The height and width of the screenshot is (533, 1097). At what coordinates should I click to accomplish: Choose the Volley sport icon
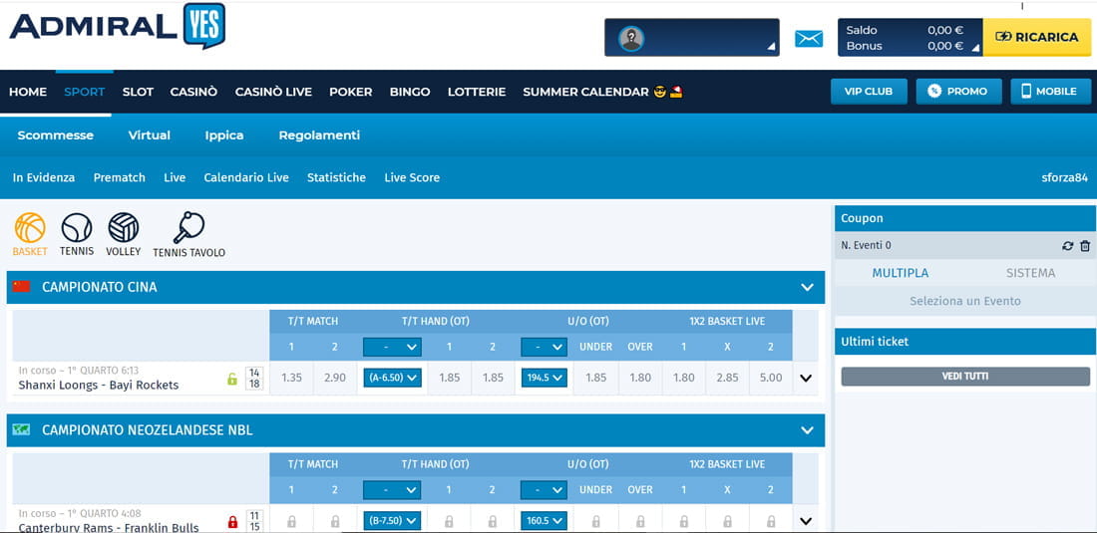tap(124, 228)
